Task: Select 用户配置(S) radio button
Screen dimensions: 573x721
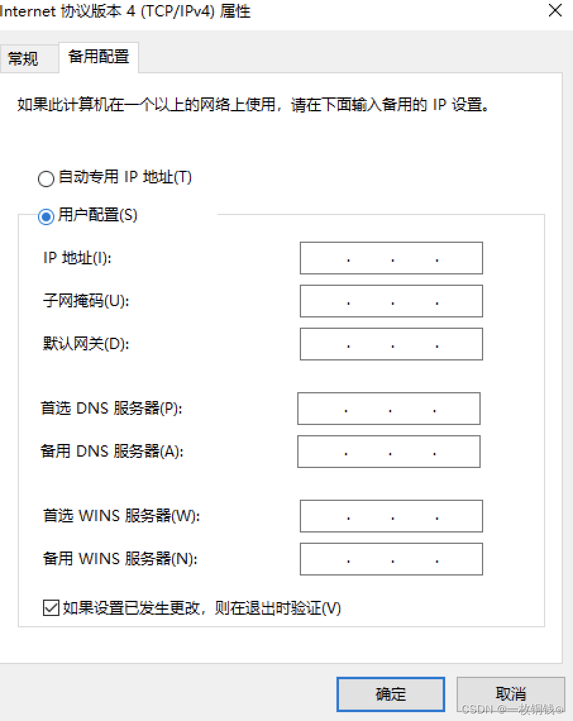Action: (46, 216)
